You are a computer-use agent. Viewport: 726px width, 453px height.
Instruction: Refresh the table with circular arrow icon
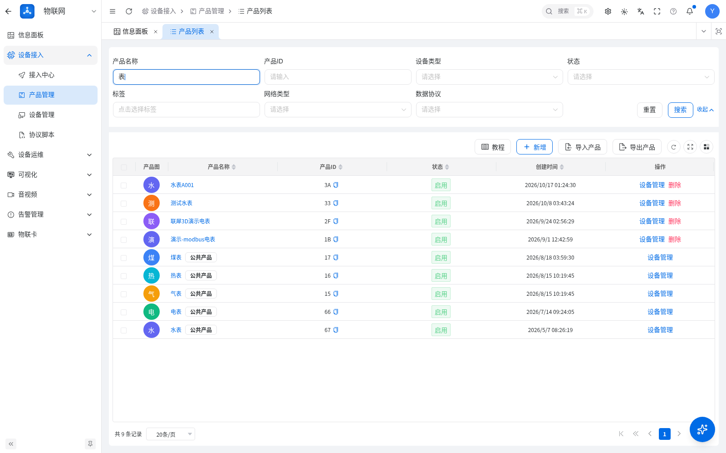[x=674, y=147]
